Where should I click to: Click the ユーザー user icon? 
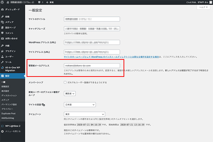[2, 57]
